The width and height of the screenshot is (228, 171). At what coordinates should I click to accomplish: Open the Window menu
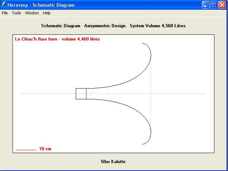coord(32,13)
